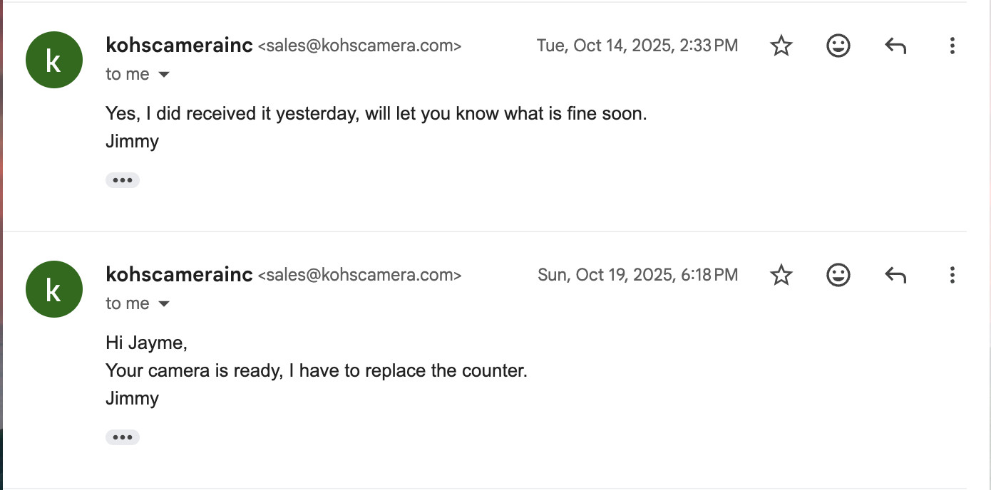
Task: Show trimmed content in Oct 14 message
Action: pos(123,180)
